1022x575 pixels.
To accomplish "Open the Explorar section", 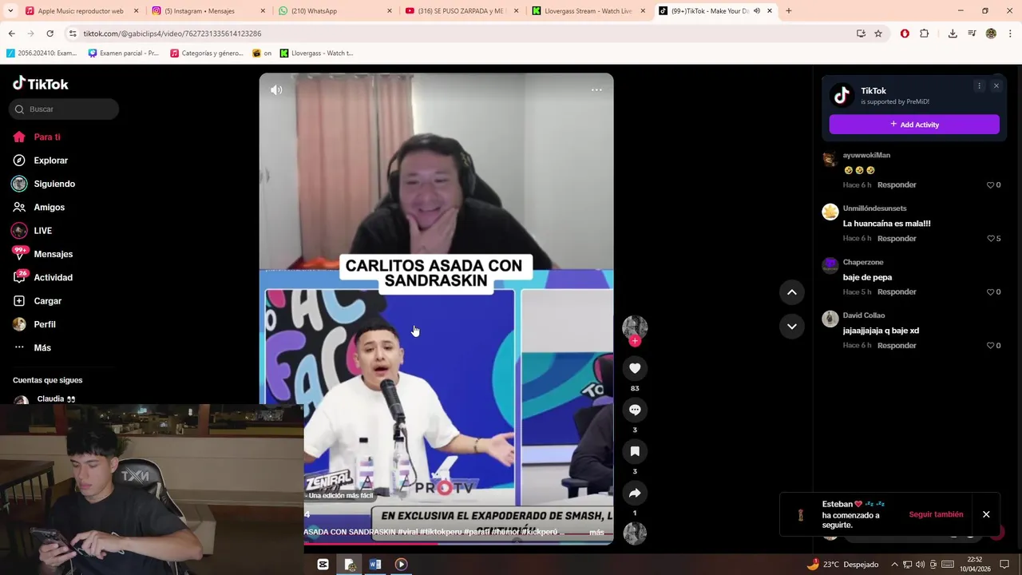I will (40, 161).
